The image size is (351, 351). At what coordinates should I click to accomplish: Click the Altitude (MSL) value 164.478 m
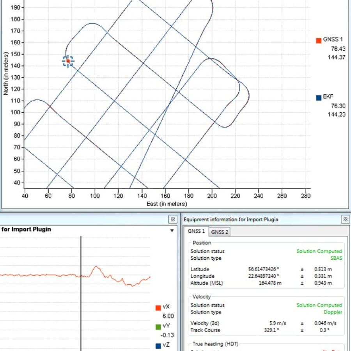pyautogui.click(x=270, y=283)
